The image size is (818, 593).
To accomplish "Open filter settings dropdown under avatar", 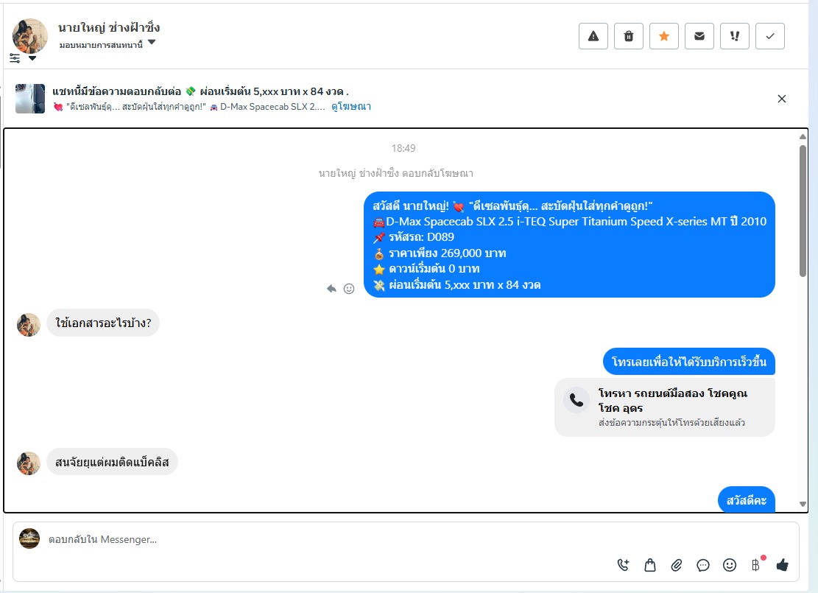I will click(x=23, y=58).
